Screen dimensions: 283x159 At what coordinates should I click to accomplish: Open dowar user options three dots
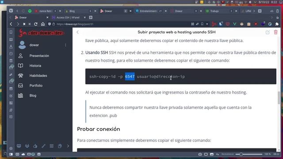pos(65,45)
